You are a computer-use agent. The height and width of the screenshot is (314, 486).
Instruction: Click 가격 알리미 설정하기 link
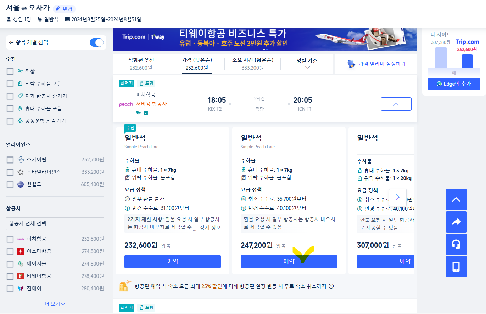382,64
